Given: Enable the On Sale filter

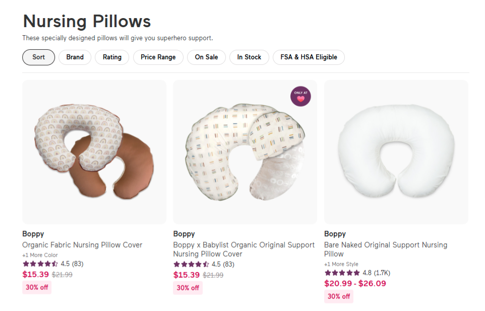Looking at the screenshot, I should click(206, 57).
